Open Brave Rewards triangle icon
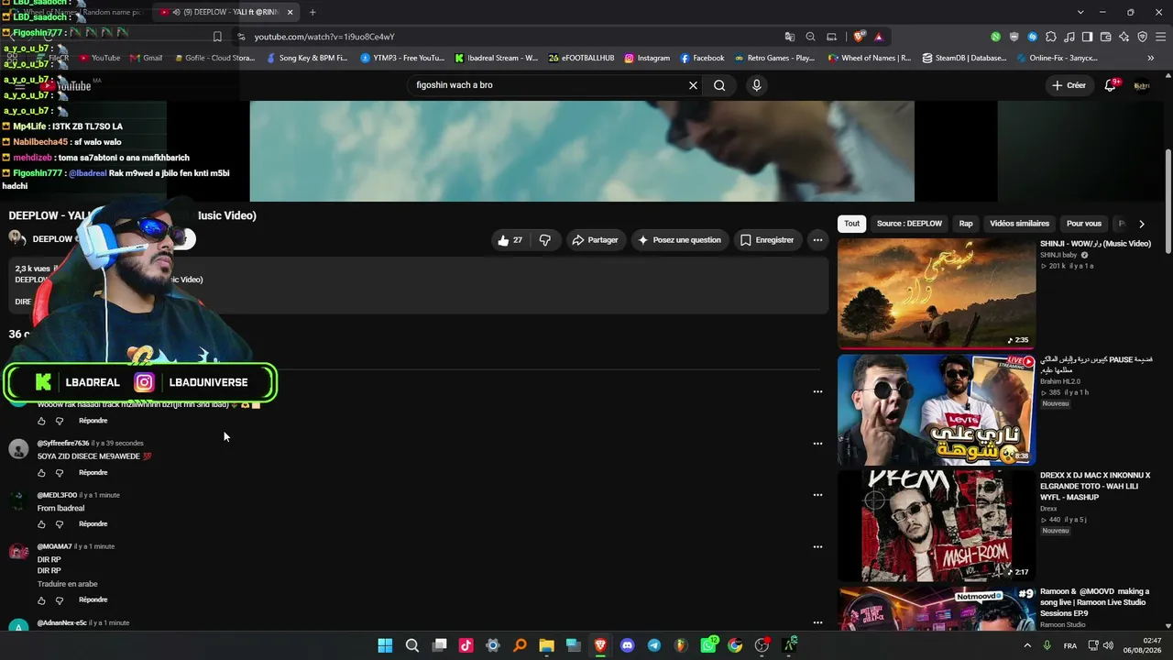Image resolution: width=1173 pixels, height=660 pixels. (879, 37)
